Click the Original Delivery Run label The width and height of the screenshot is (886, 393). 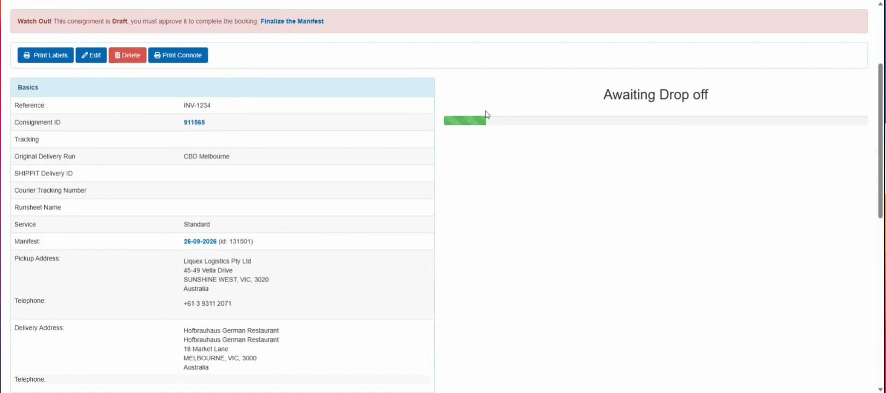click(x=45, y=156)
